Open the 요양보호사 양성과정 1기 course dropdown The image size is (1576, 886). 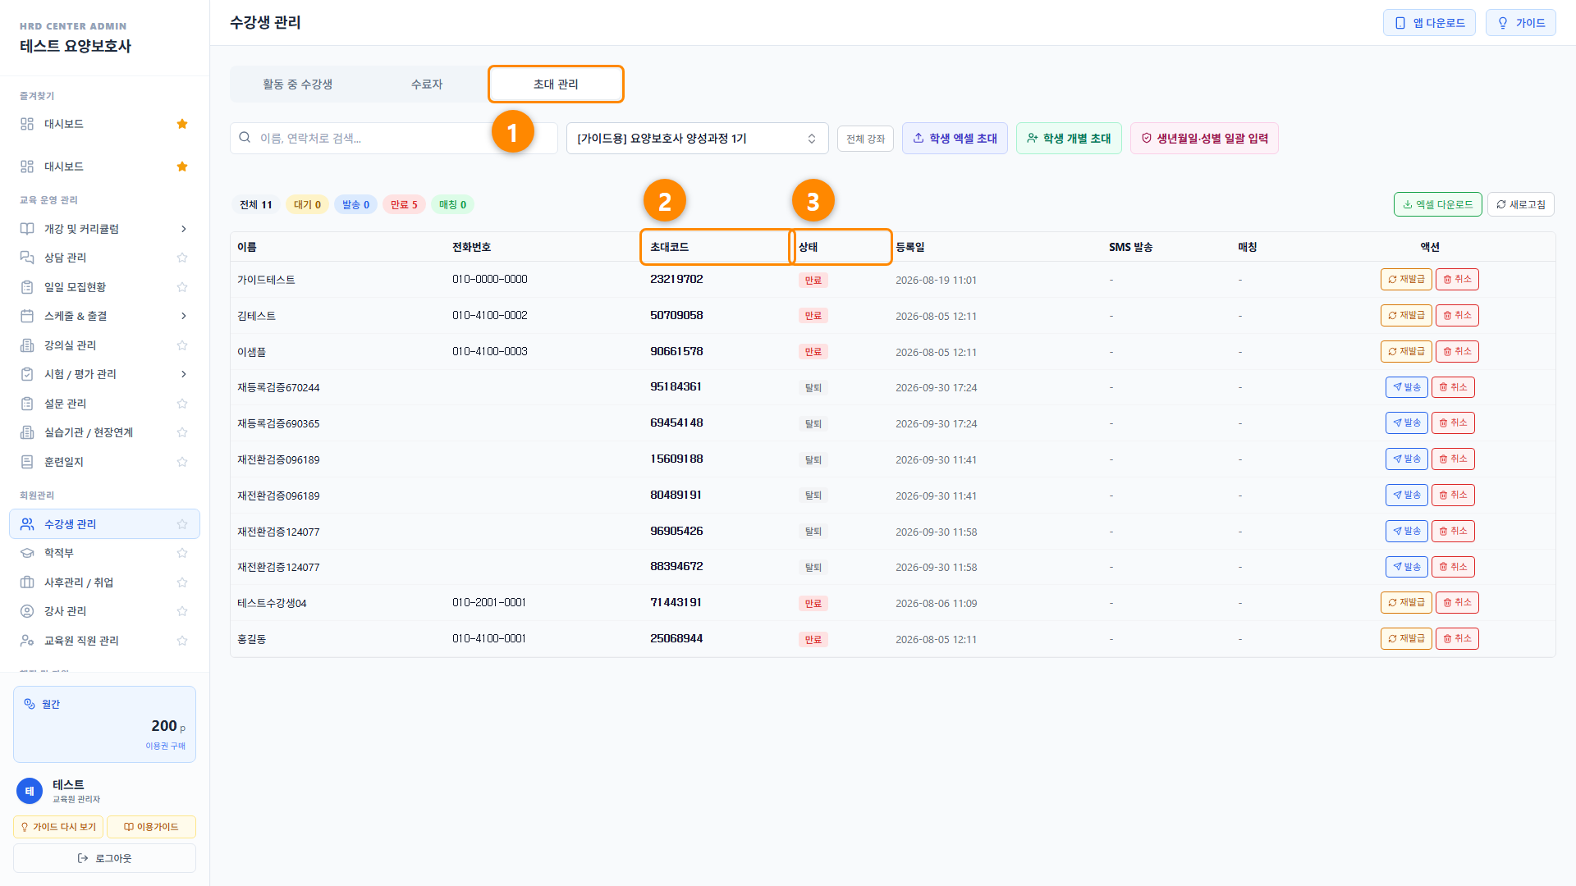pos(697,139)
